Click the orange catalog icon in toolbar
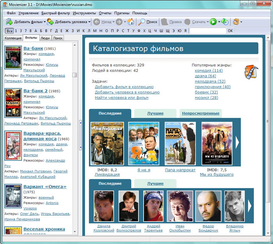Viewport: 273px width, 244px height. click(236, 22)
